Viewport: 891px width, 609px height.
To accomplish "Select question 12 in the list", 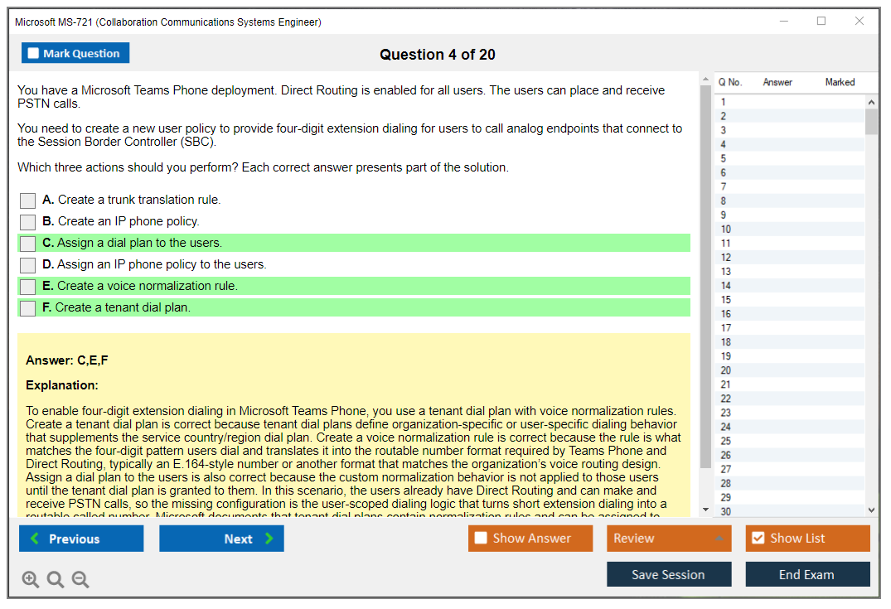I will point(790,258).
